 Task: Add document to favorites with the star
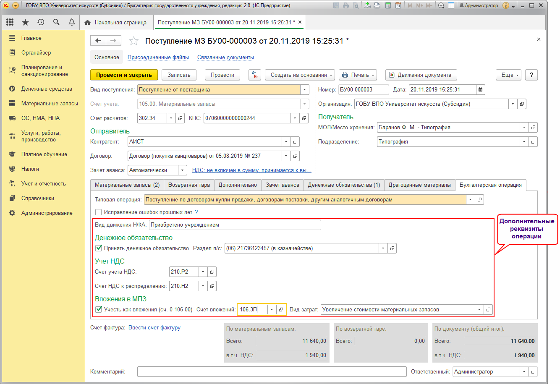tap(133, 41)
